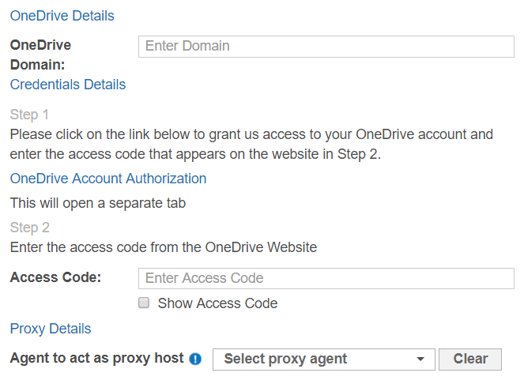This screenshot has height=384, width=524.
Task: Enable the Show Access Code checkbox
Action: (x=144, y=303)
